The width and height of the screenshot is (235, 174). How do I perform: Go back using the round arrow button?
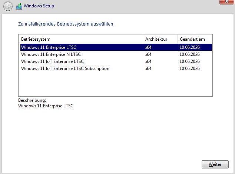click(8, 6)
